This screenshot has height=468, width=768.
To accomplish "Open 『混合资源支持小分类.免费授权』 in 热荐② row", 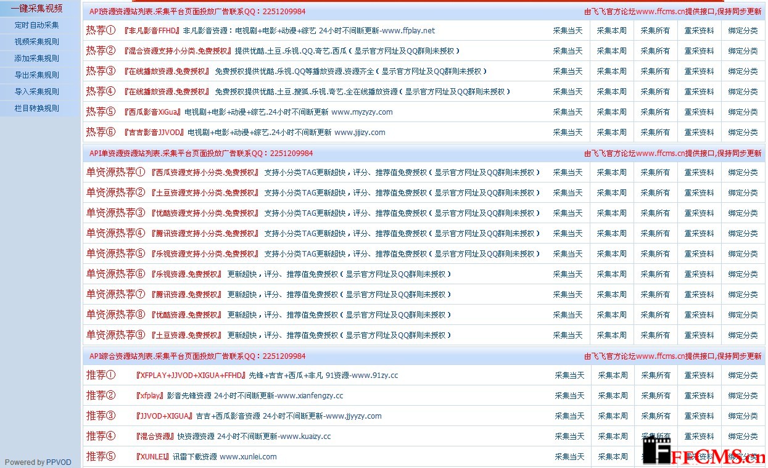I will (177, 51).
